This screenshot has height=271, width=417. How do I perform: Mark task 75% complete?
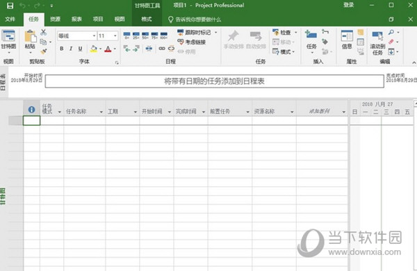pyautogui.click(x=154, y=35)
